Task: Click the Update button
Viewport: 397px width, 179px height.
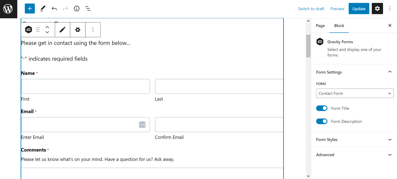Action: [359, 9]
